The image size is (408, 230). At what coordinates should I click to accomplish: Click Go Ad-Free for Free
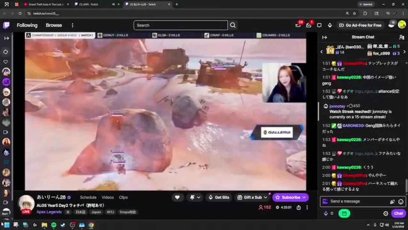[x=360, y=25]
